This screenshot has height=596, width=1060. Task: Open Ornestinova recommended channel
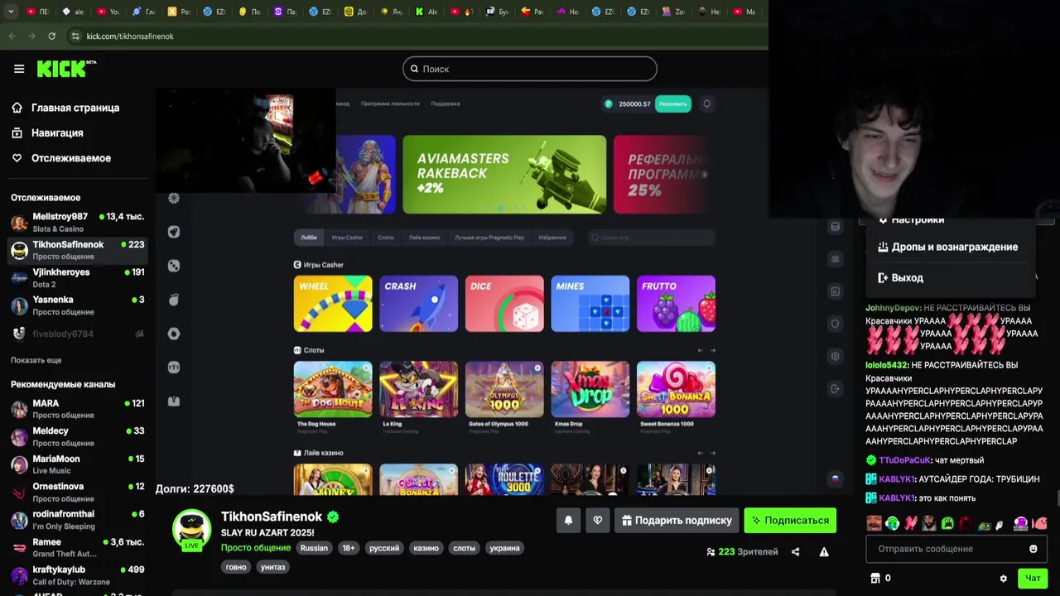[x=78, y=492]
